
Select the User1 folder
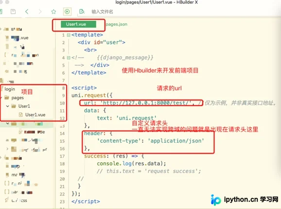24,106
